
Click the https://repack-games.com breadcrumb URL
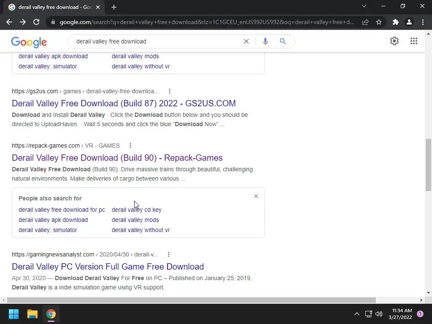point(46,146)
